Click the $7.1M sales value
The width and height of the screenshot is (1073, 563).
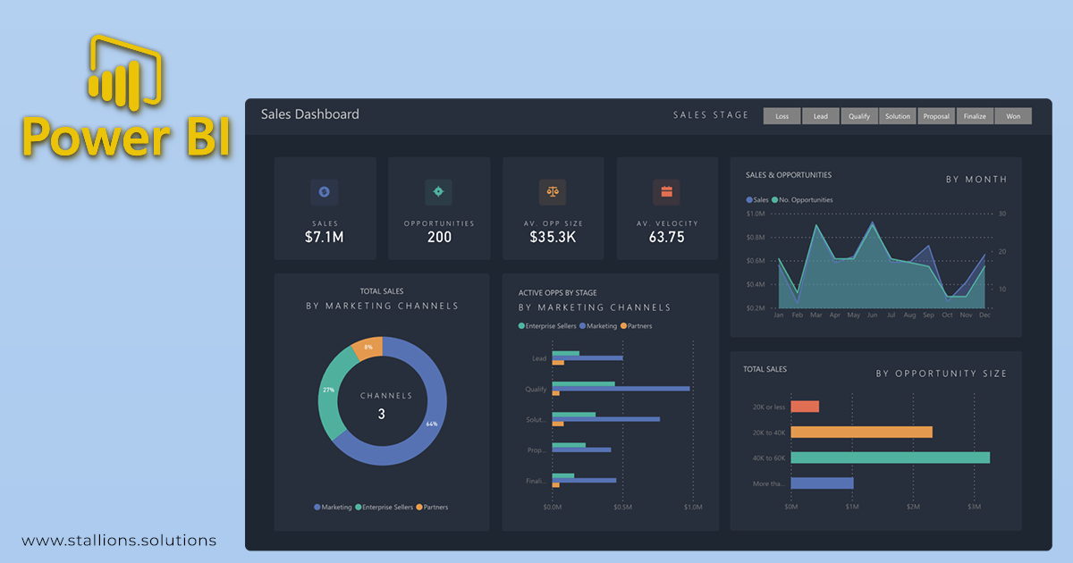click(325, 237)
